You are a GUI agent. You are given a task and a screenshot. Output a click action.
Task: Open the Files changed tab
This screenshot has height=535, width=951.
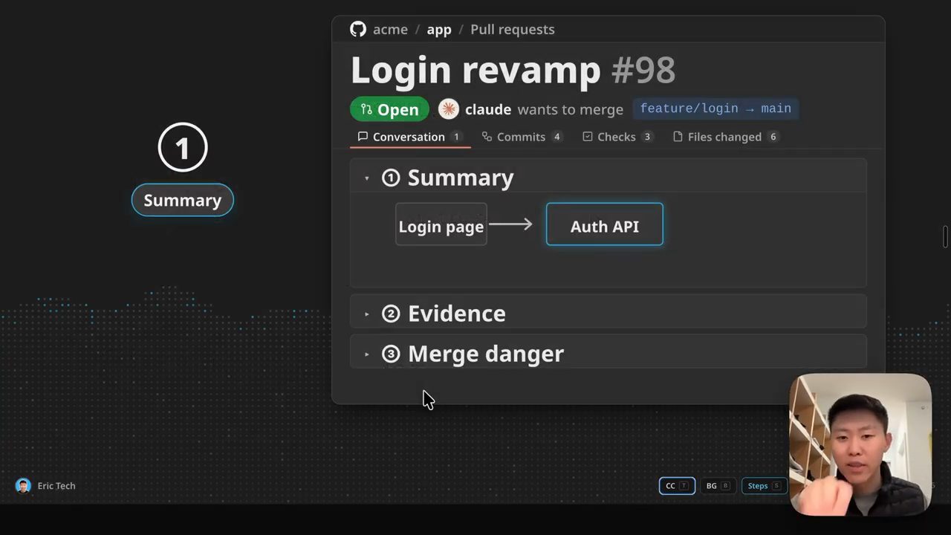click(726, 137)
